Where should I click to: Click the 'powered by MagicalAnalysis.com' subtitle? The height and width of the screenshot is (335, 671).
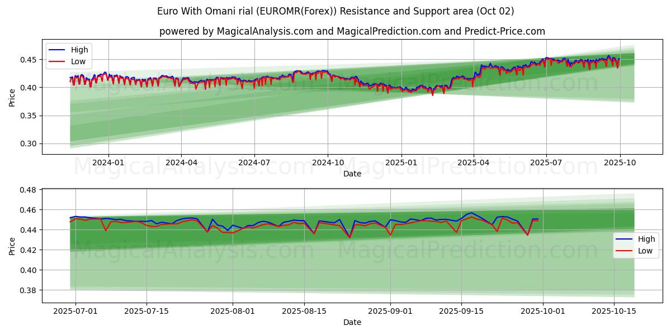tap(352, 31)
